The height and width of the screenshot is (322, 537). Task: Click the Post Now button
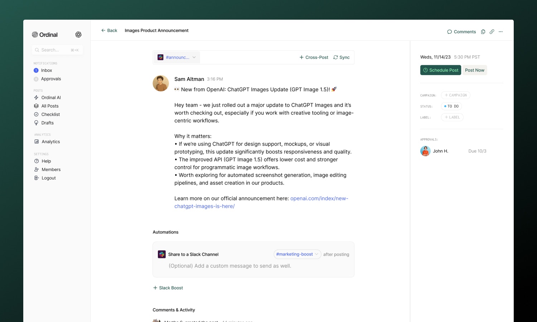point(475,70)
